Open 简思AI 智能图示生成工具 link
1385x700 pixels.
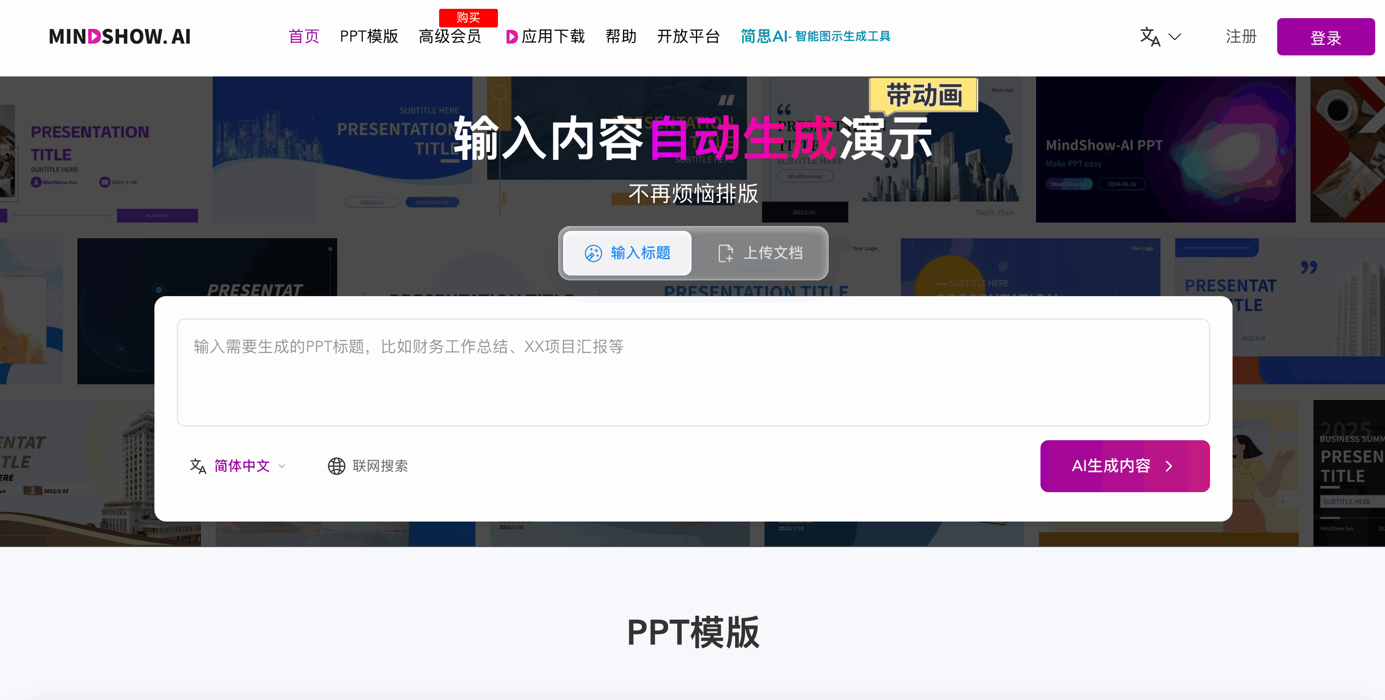click(815, 37)
